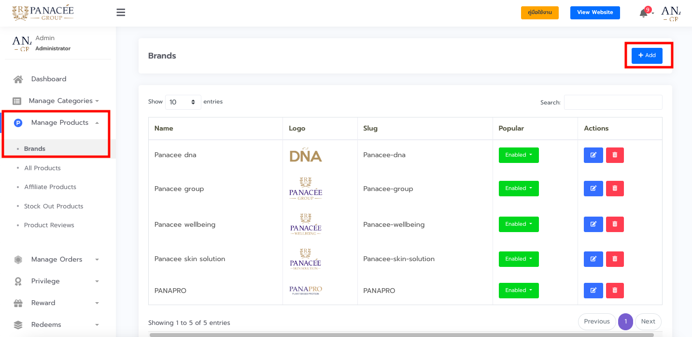Click the Panacee dna DNA logo thumbnail

[x=306, y=155]
